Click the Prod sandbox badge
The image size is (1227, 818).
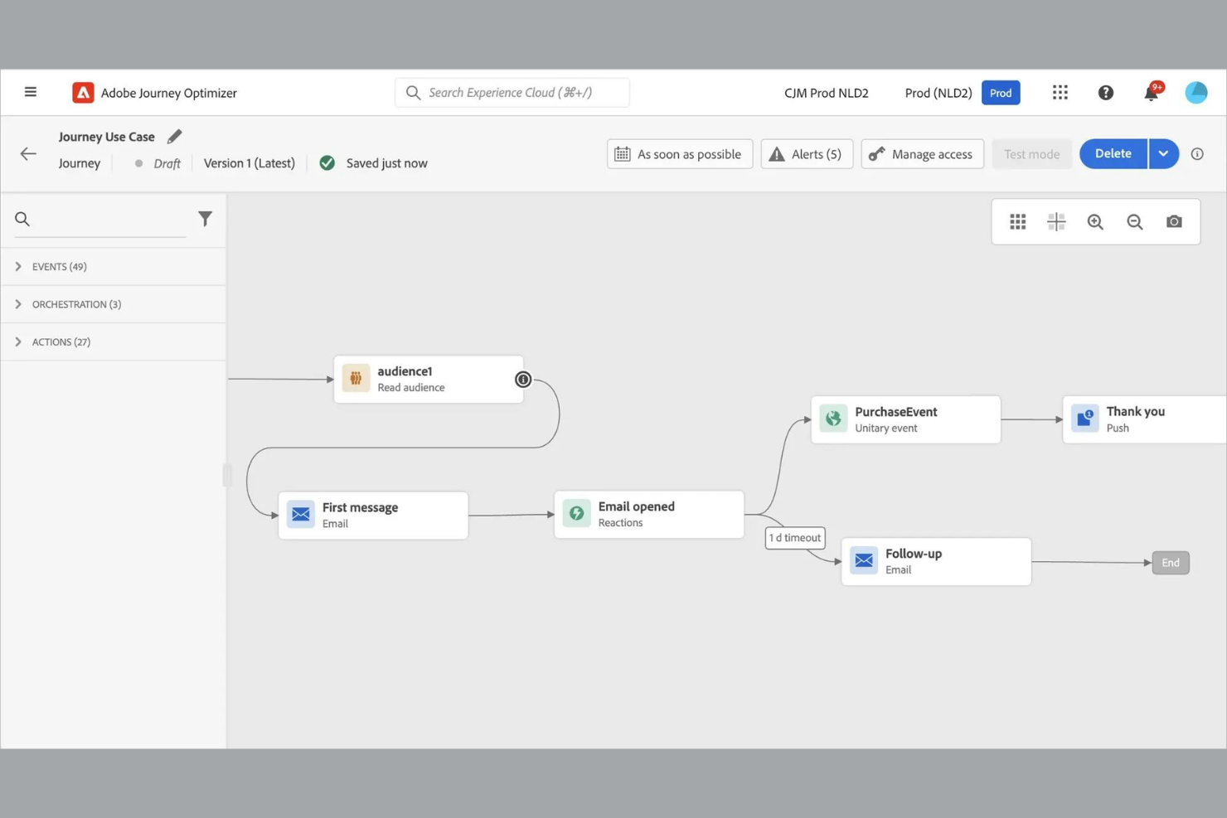pyautogui.click(x=1001, y=93)
